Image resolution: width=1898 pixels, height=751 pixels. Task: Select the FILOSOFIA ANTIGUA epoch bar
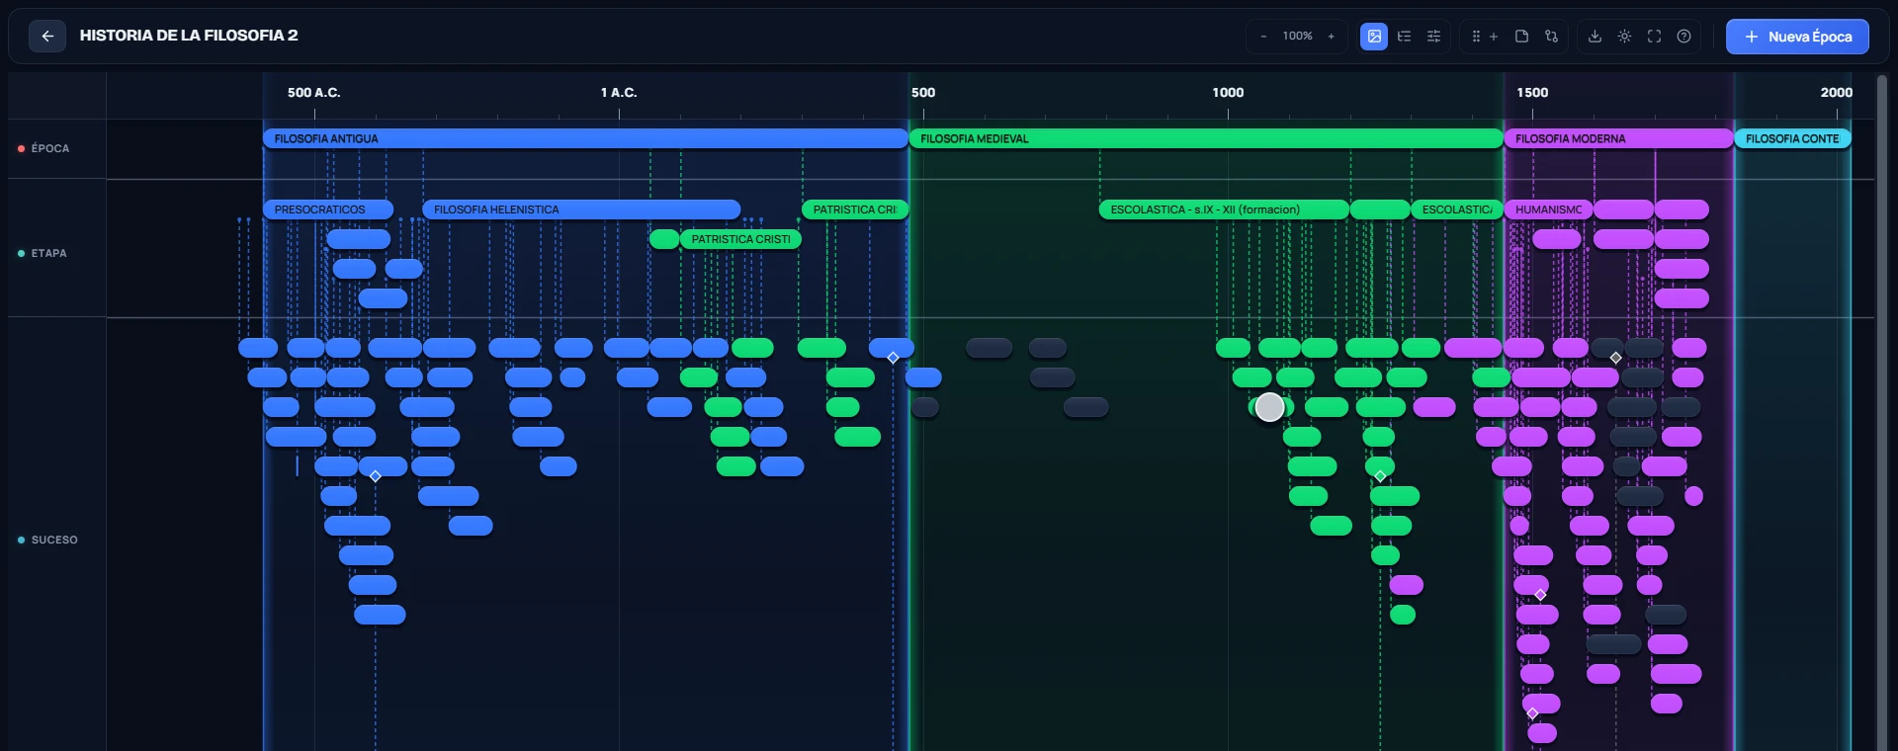coord(585,138)
